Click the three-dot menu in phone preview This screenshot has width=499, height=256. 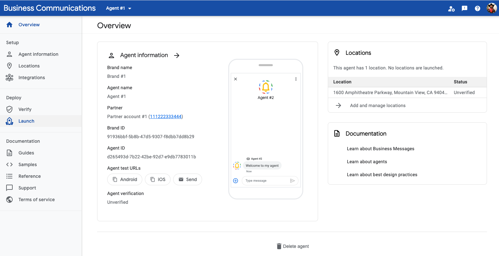click(x=296, y=79)
